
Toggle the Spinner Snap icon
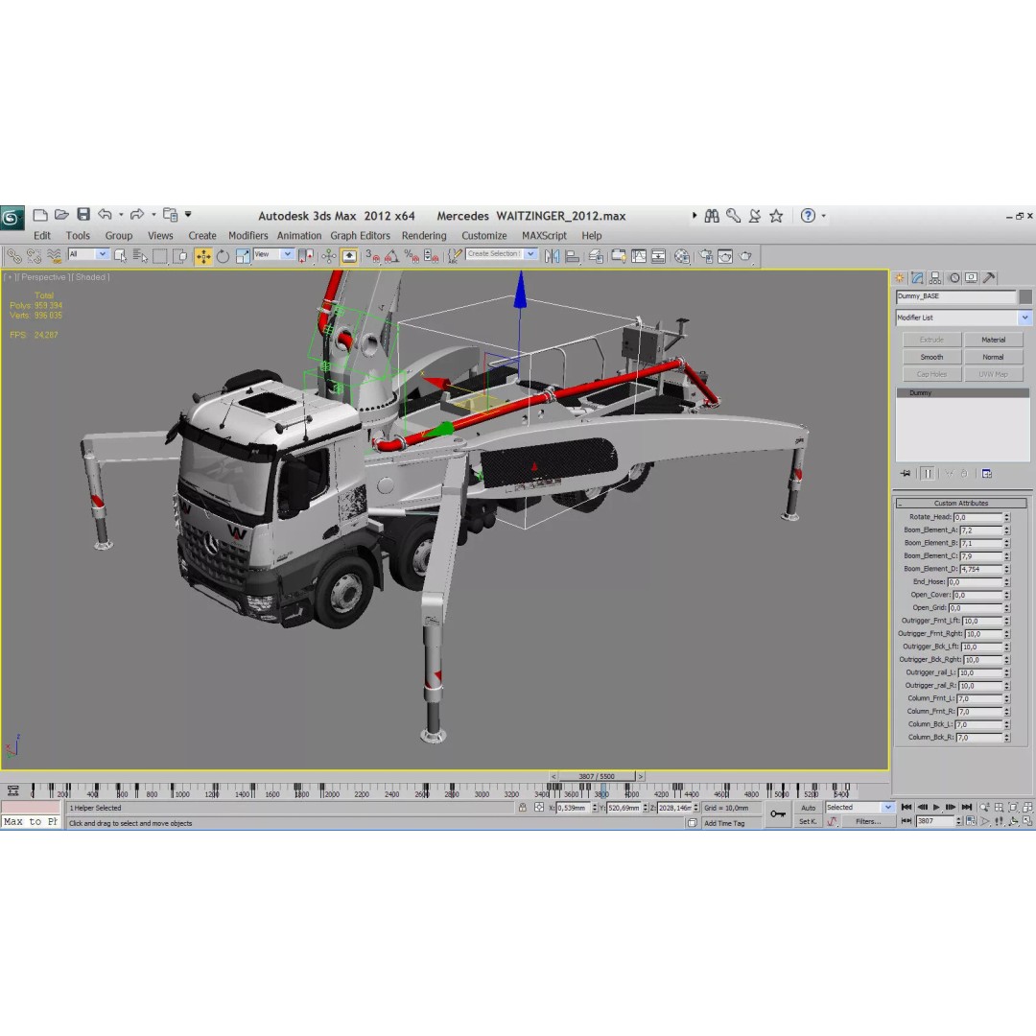432,256
